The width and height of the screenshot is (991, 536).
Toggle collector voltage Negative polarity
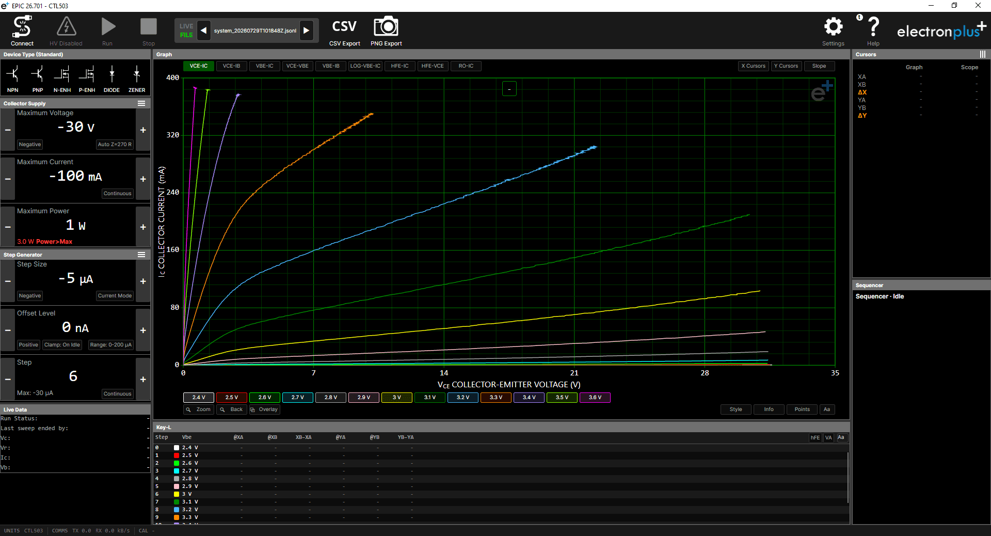point(30,145)
